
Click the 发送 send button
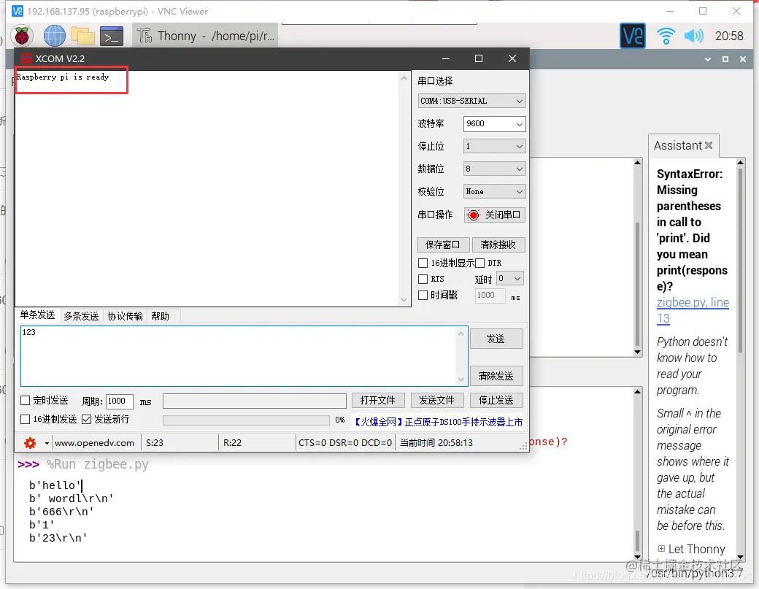[496, 339]
